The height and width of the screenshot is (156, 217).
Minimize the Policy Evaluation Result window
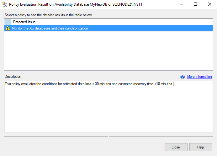(181, 4)
